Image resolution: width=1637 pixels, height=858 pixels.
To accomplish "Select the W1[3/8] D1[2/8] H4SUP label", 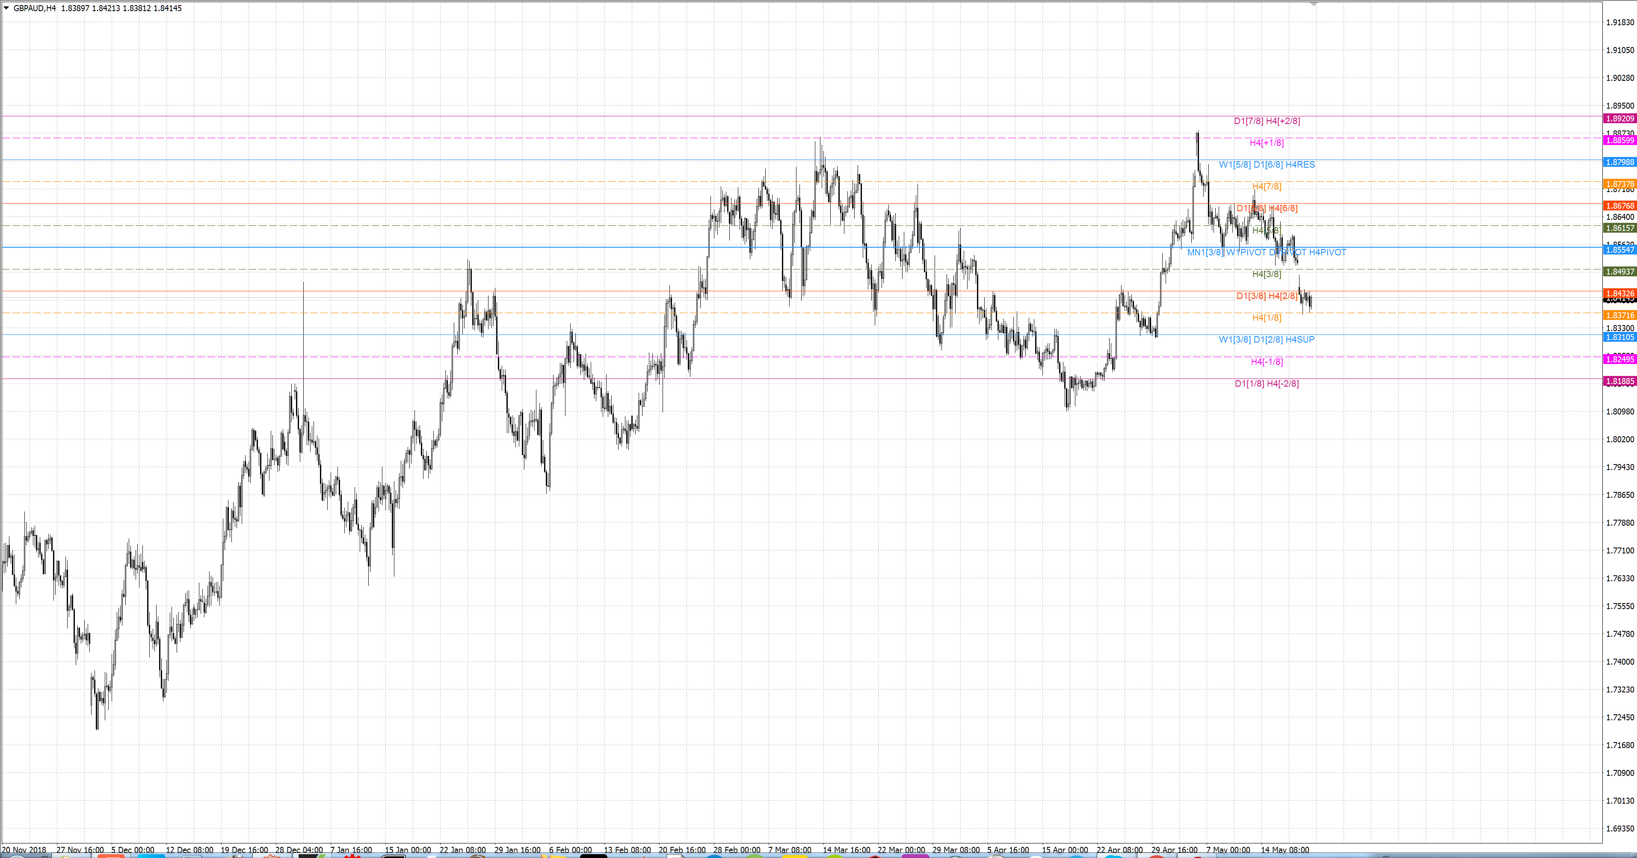I will point(1267,339).
